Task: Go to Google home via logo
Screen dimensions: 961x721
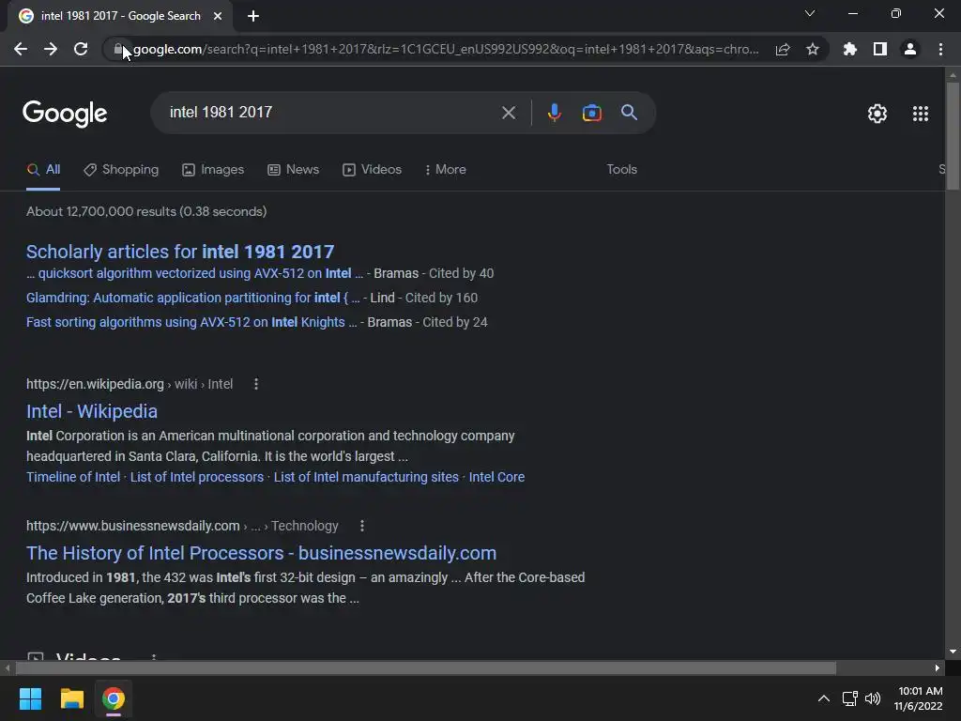Action: point(65,114)
